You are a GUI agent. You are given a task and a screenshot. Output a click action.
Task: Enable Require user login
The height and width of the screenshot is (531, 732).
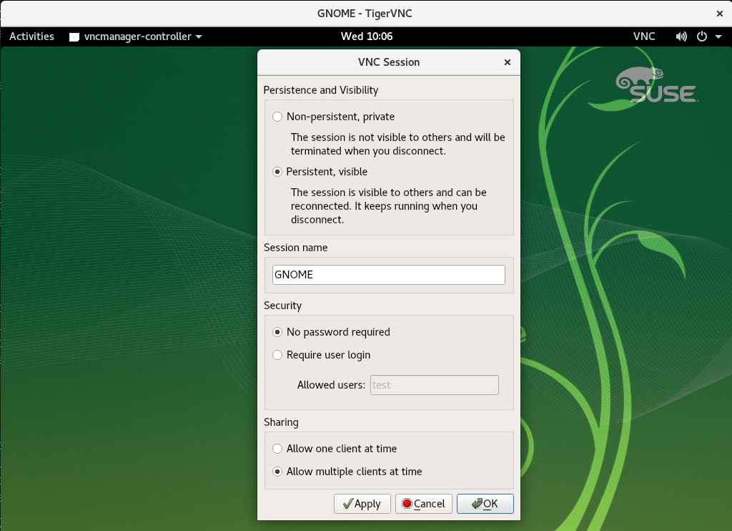point(277,355)
